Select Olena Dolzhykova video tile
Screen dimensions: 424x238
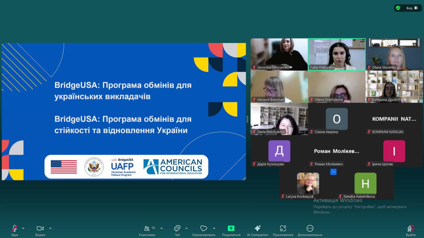(337, 86)
